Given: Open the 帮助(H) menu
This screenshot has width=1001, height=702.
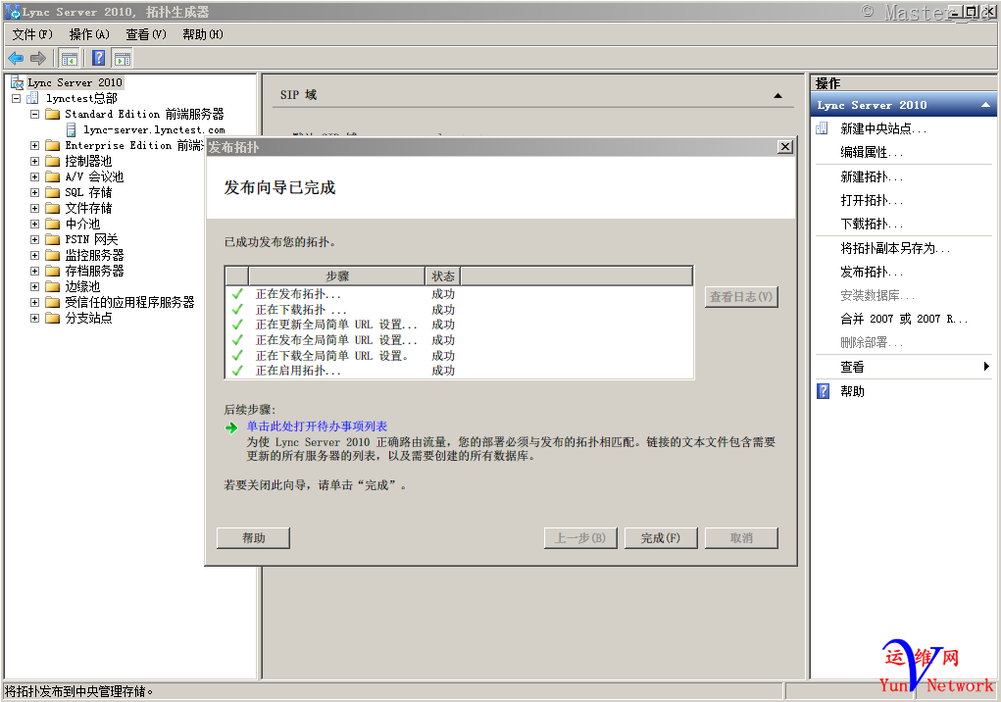Looking at the screenshot, I should [x=203, y=34].
